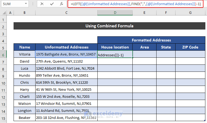Screen dimensions: 207x123
Task: Click the ZIP Code header cell
Action: [x=190, y=47]
